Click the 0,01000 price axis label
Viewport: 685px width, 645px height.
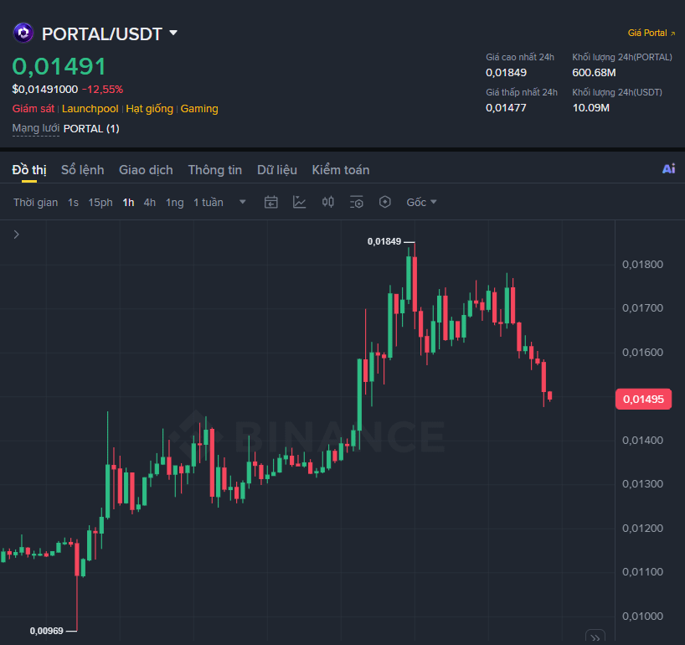coord(642,617)
